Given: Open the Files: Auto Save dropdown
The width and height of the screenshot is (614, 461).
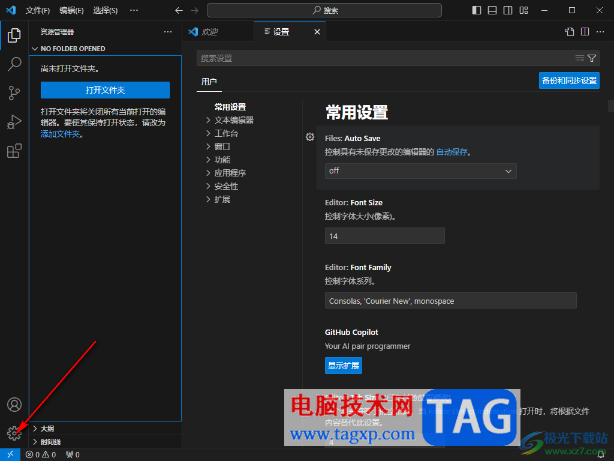Looking at the screenshot, I should click(x=420, y=171).
